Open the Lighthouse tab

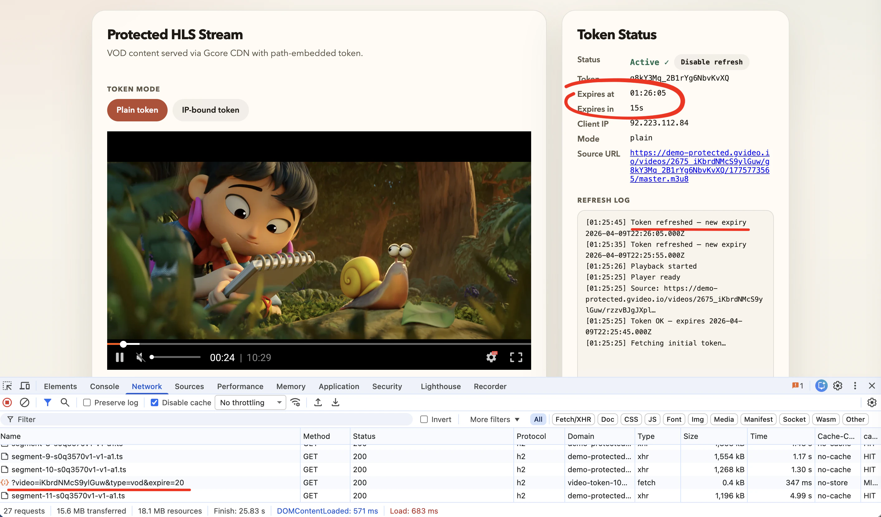(x=440, y=386)
